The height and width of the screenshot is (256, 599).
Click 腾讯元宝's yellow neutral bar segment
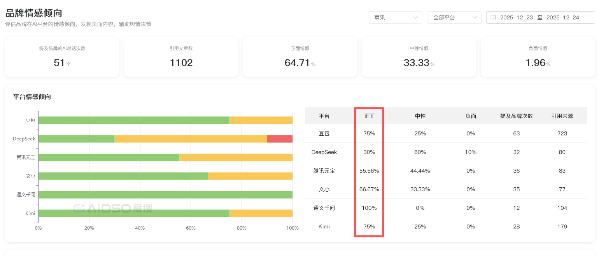pos(236,157)
